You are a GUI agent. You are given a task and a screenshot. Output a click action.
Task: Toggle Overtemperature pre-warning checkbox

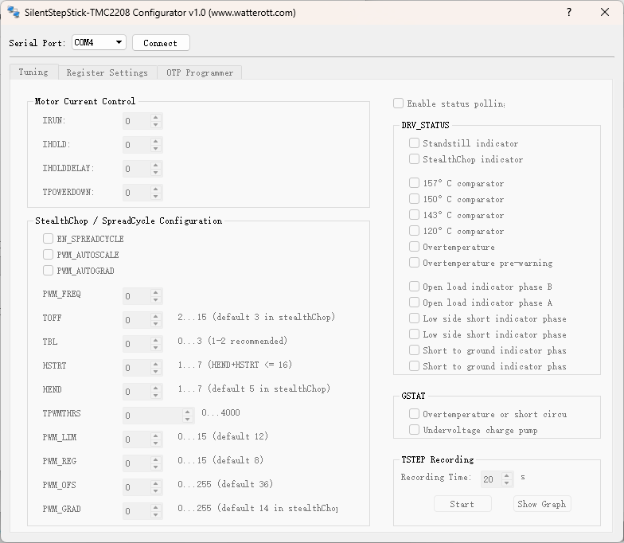tap(414, 263)
